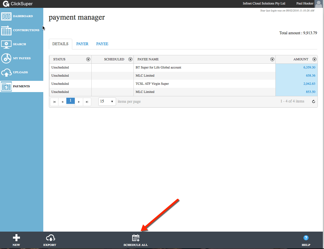Viewport: 324px width, 249px height.
Task: Open the Uploads cloud icon
Action: pos(6,72)
